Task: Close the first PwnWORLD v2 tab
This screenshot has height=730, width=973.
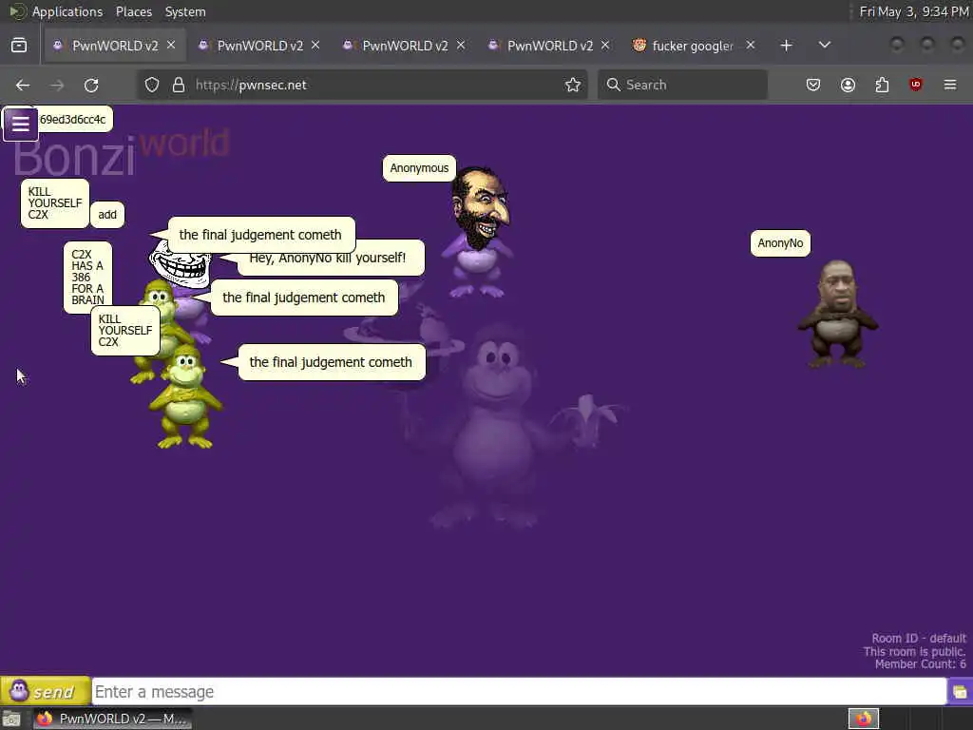Action: tap(171, 46)
